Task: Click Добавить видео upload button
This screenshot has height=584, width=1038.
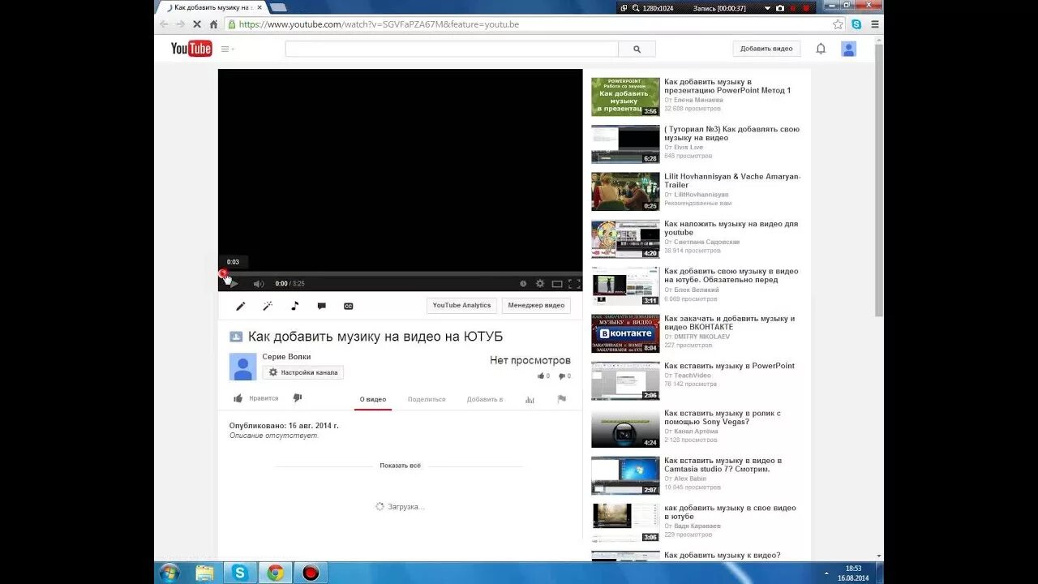Action: pyautogui.click(x=766, y=49)
